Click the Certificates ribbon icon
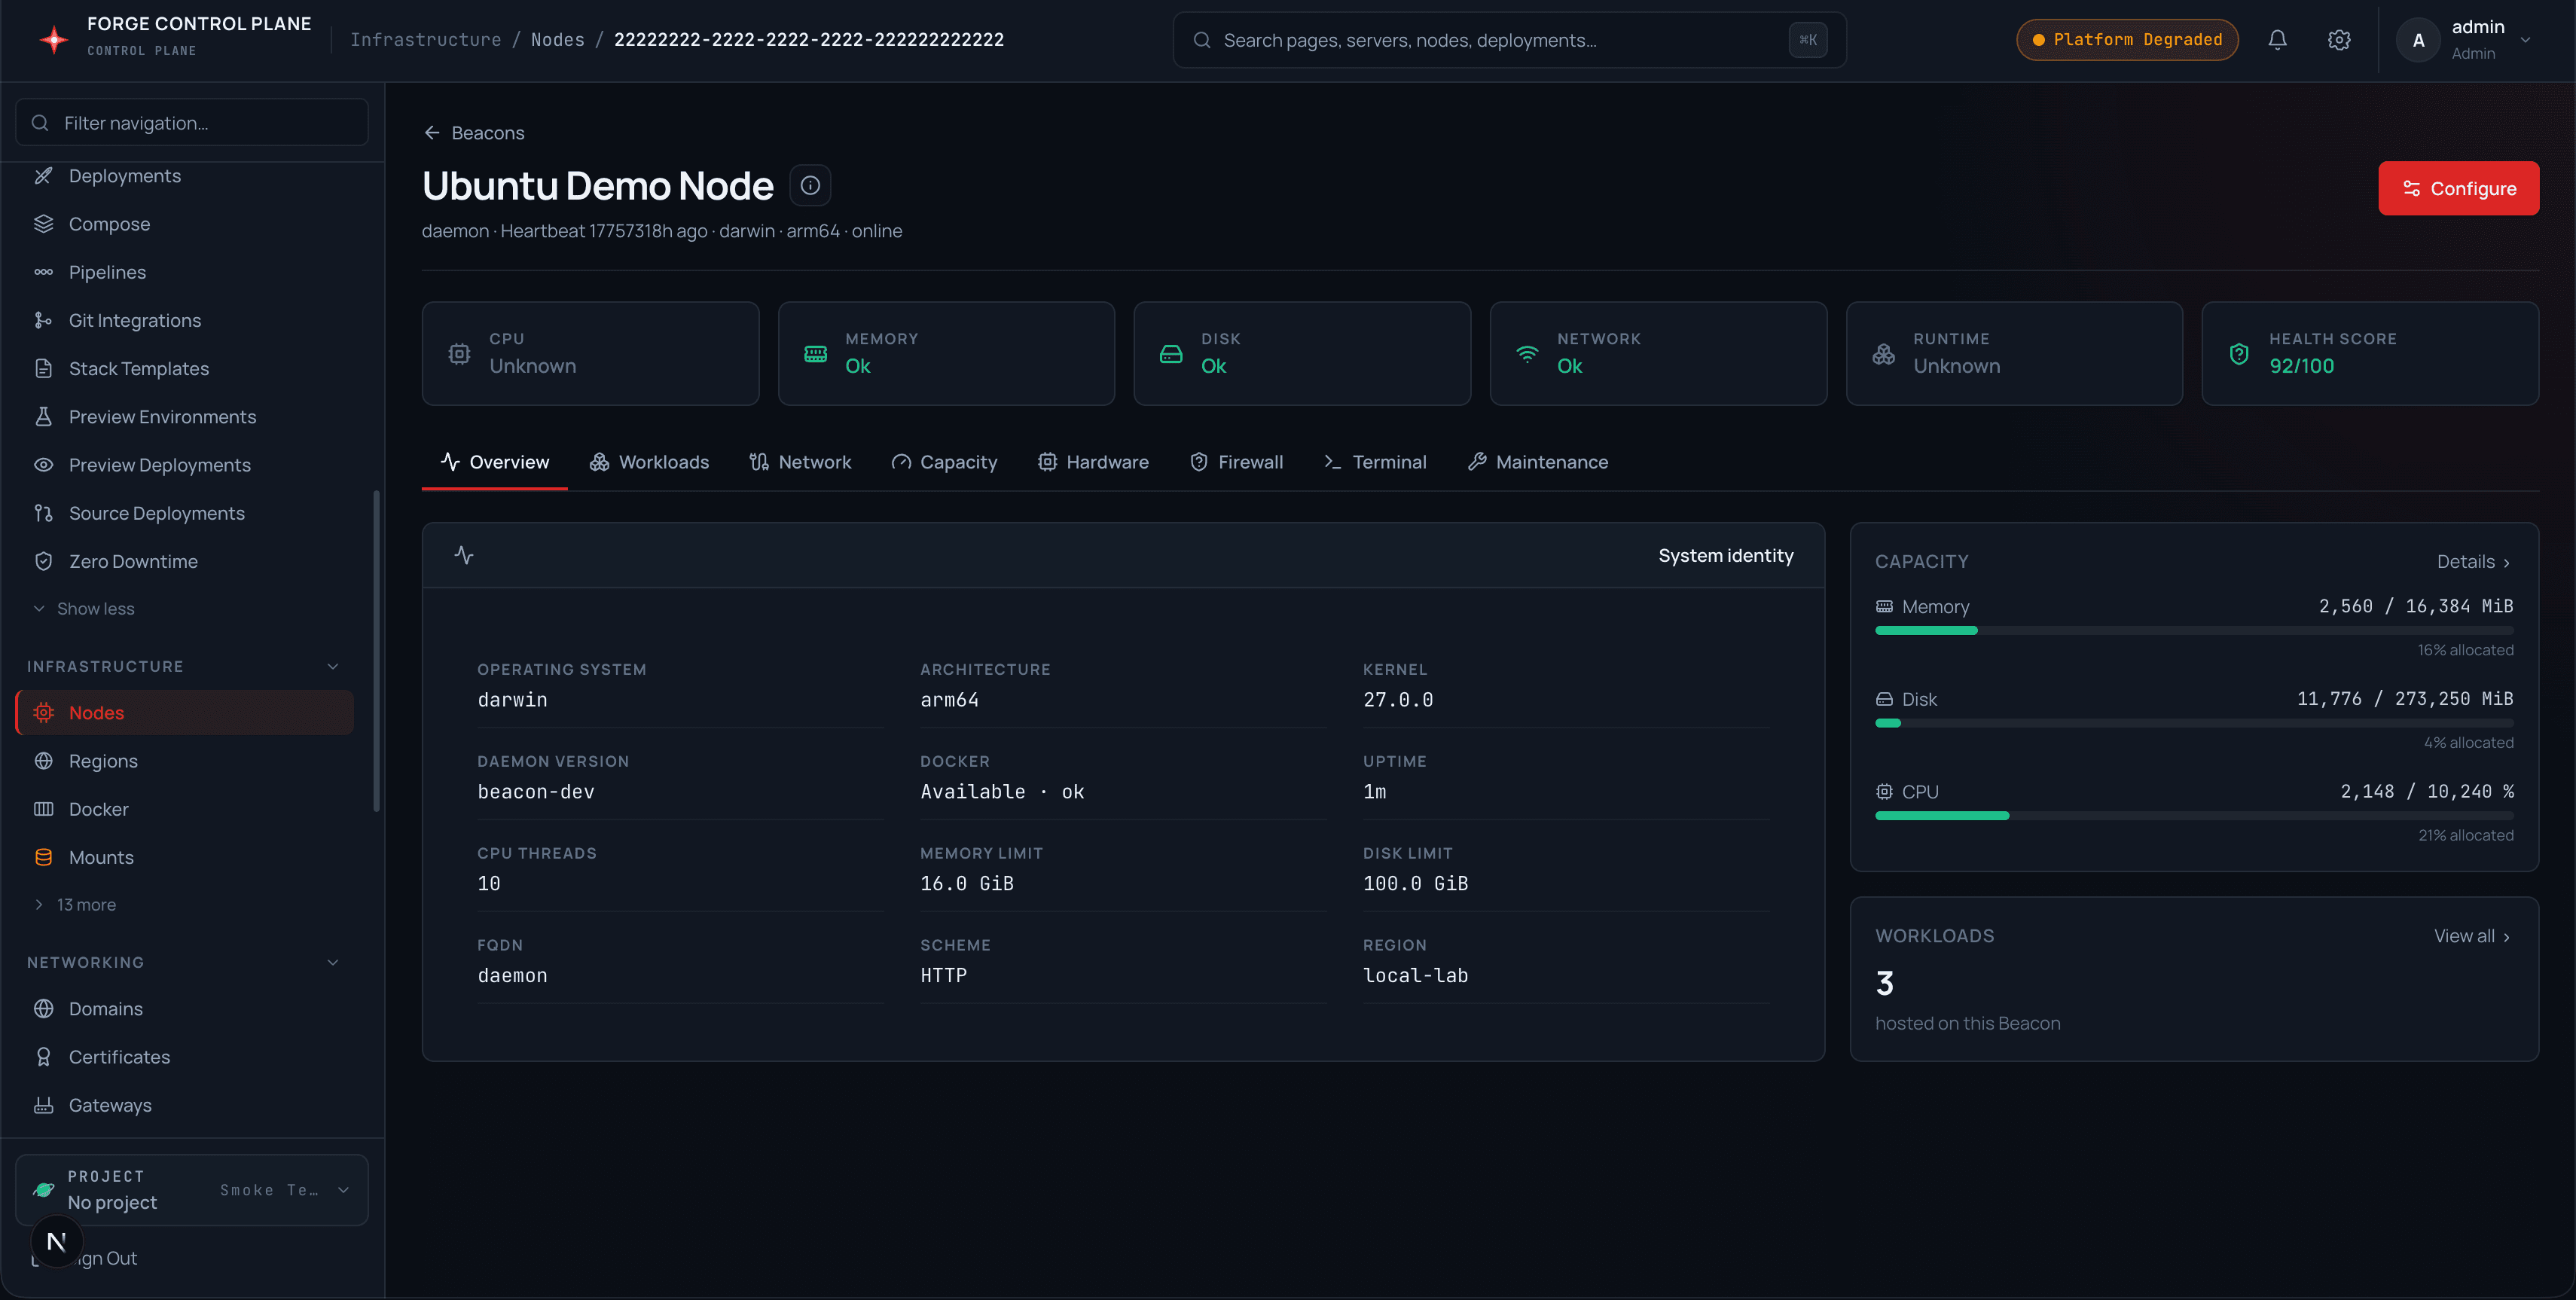This screenshot has height=1300, width=2576. coord(43,1057)
